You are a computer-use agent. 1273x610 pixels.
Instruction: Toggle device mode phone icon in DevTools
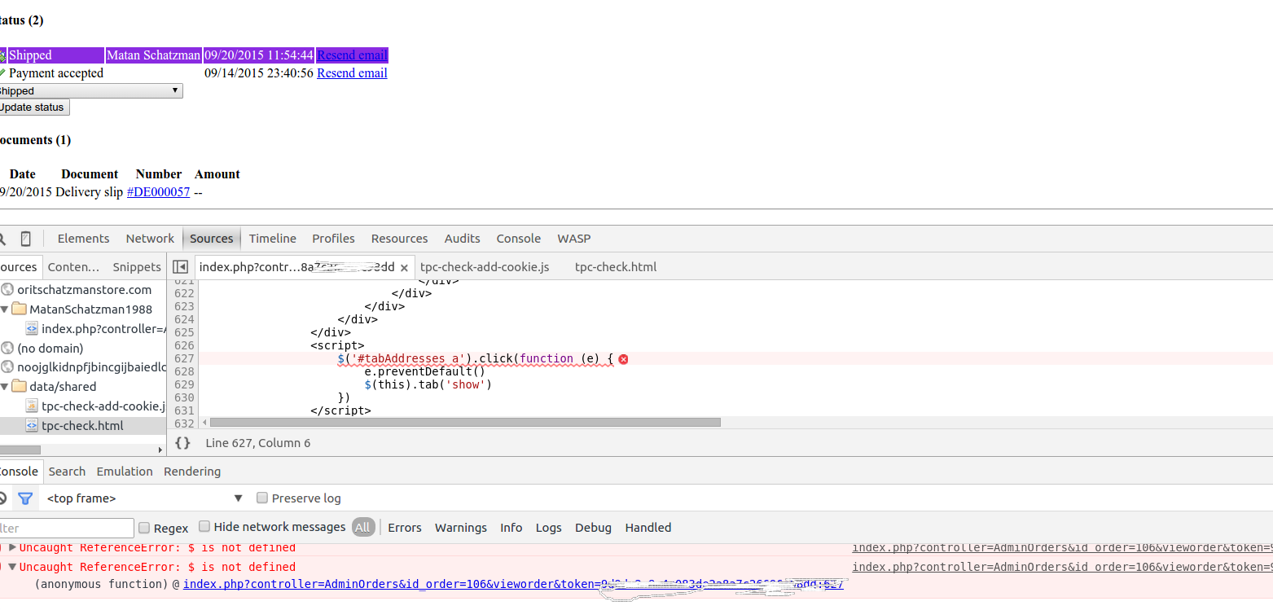26,239
